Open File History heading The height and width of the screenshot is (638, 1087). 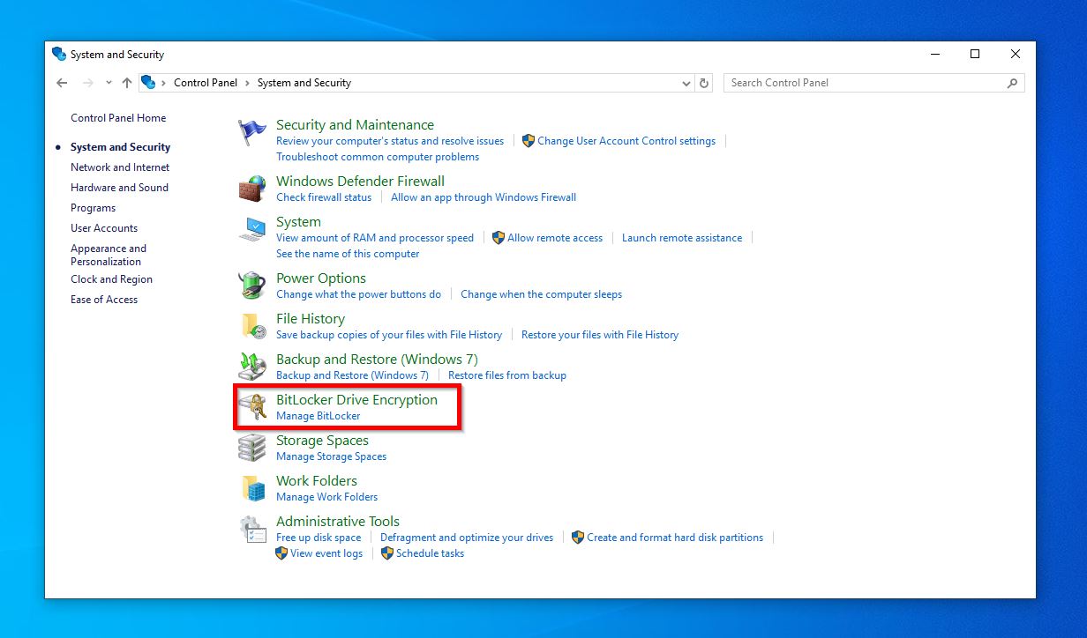coord(311,319)
